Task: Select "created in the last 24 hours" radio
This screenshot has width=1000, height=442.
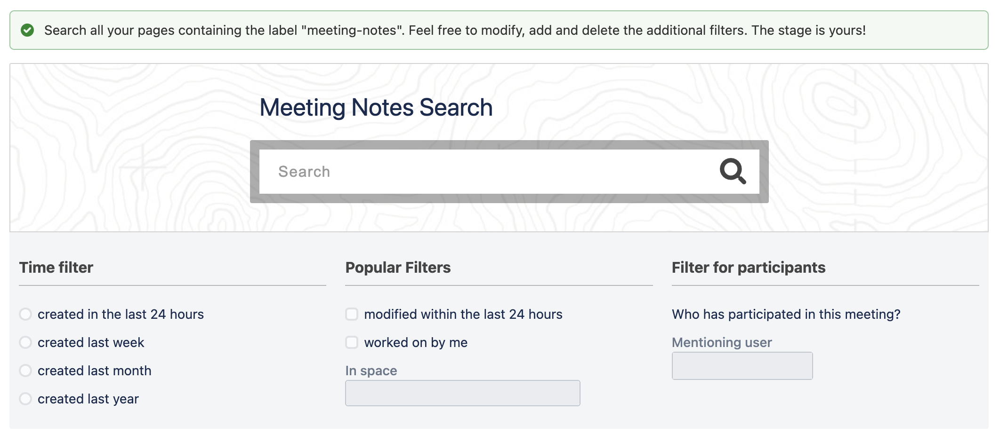Action: (x=25, y=314)
